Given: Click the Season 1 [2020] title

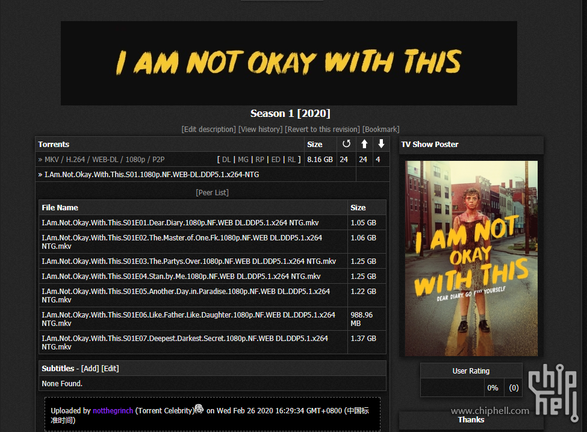Looking at the screenshot, I should (x=290, y=113).
